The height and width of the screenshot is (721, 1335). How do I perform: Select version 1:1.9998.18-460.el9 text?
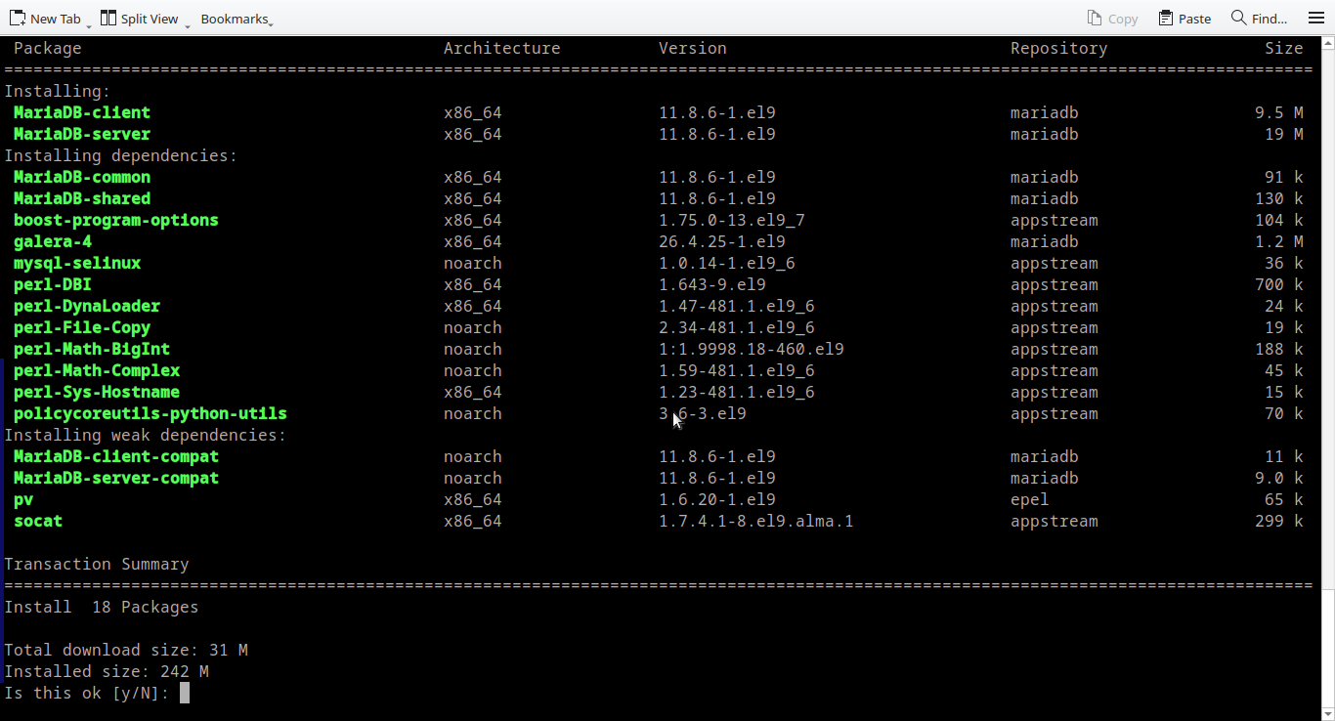(752, 349)
